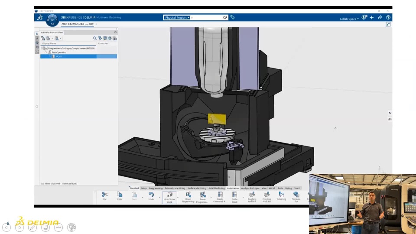The image size is (416, 234).
Task: Open the Reuse Programme dropdown arrow
Action: (211, 198)
